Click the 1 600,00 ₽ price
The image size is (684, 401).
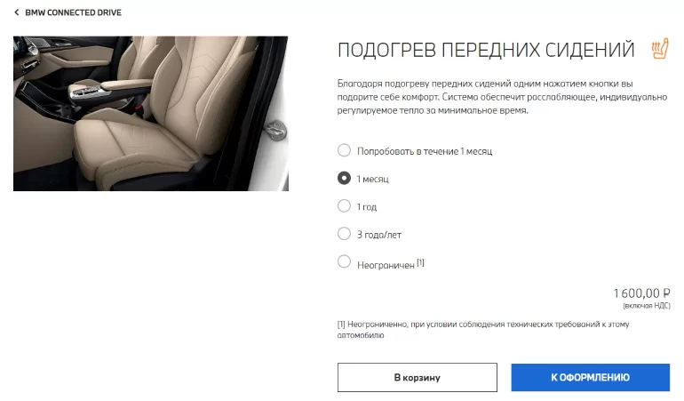click(x=641, y=293)
